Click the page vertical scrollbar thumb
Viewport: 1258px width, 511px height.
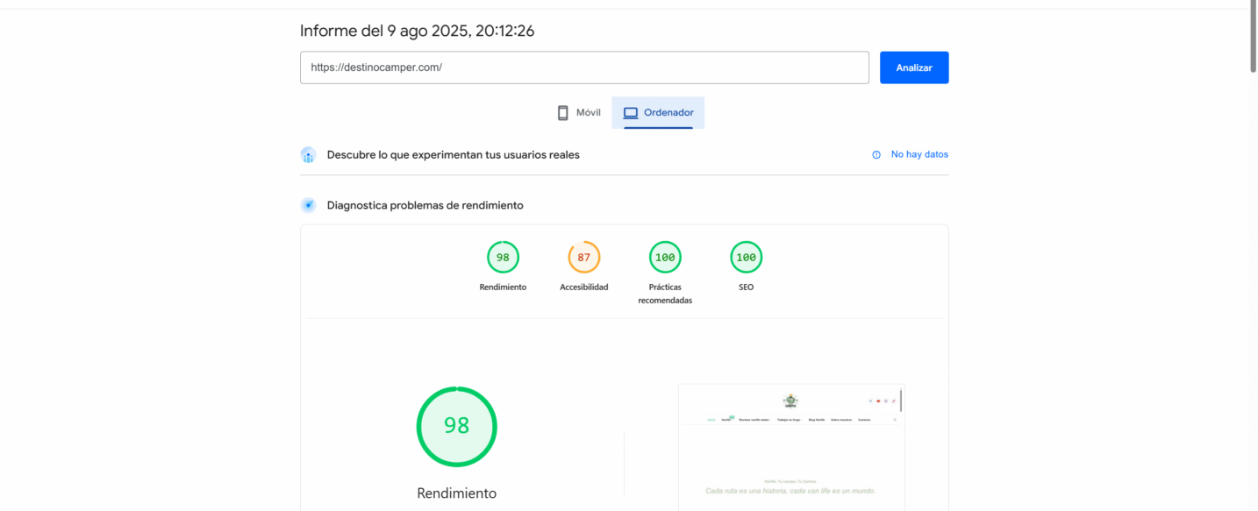coord(1252,37)
